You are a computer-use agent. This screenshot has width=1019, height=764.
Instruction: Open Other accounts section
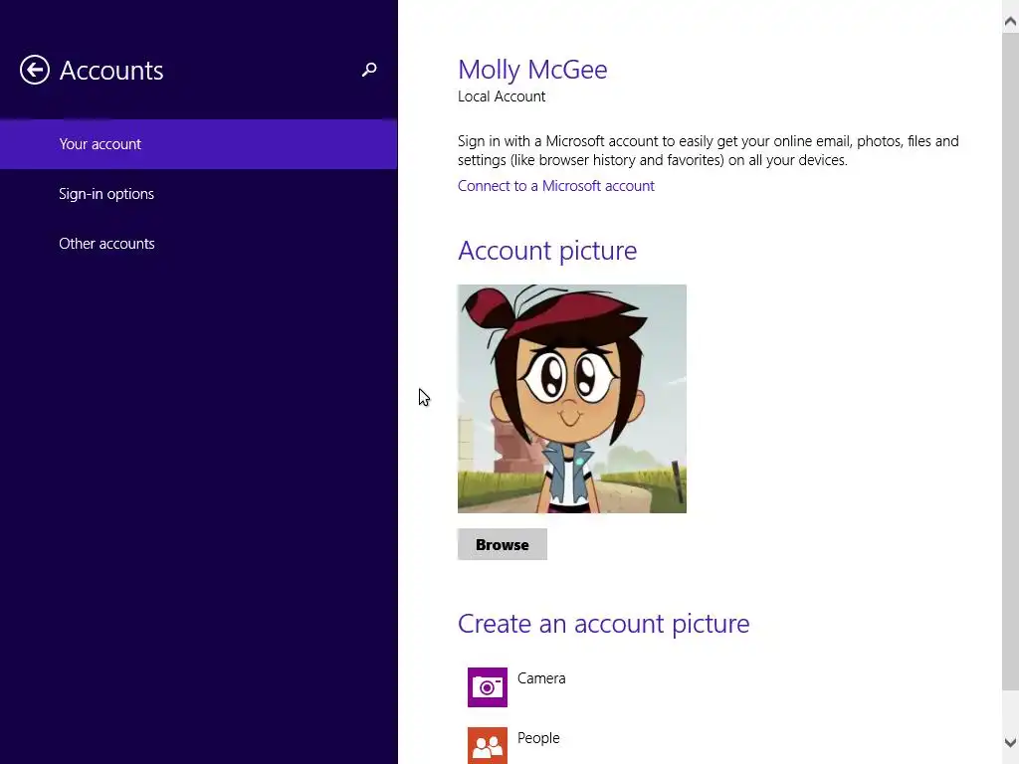point(199,244)
